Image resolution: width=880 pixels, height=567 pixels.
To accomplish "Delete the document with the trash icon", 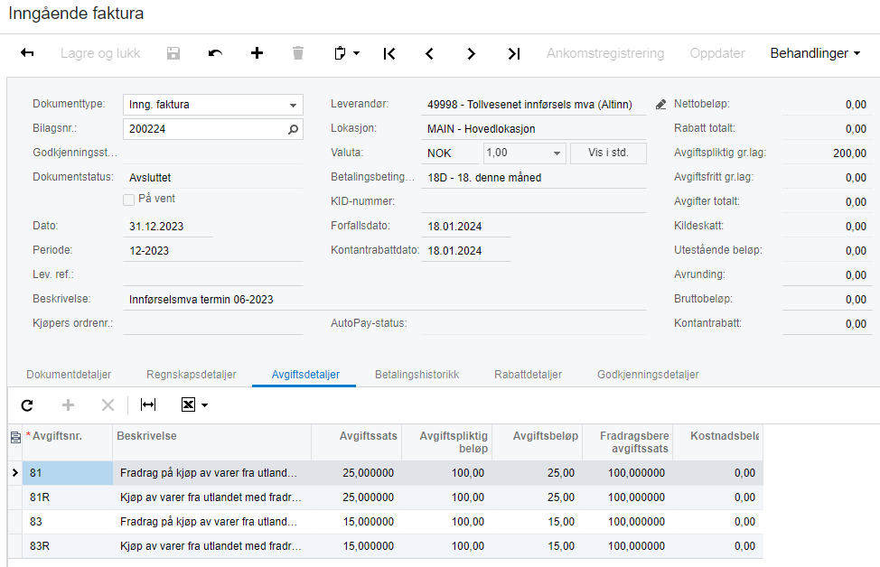I will (298, 53).
